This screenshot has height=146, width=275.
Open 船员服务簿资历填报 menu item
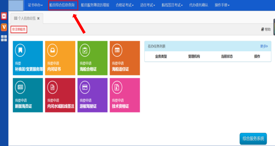[x=95, y=5]
